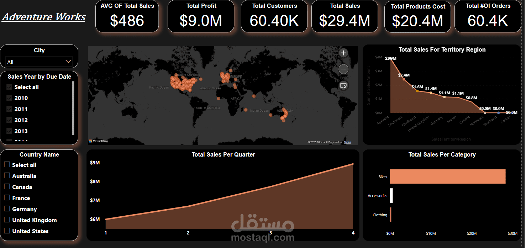Click the AVG OF Total Sales card

pos(127,16)
